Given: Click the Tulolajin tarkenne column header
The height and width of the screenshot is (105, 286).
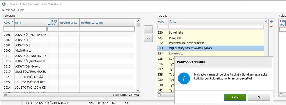Looking at the screenshot, I should click(x=107, y=23).
